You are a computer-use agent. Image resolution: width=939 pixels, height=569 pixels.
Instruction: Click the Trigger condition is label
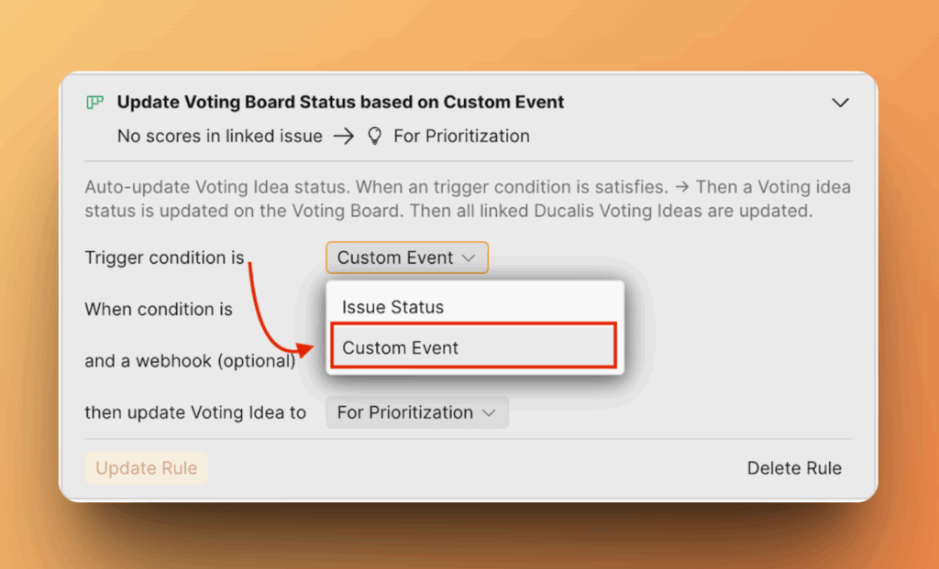(163, 257)
